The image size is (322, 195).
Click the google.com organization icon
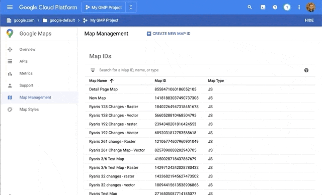[9, 20]
